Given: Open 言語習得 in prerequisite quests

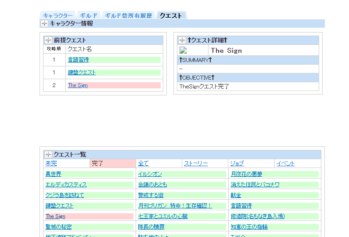Looking at the screenshot, I should [x=78, y=60].
